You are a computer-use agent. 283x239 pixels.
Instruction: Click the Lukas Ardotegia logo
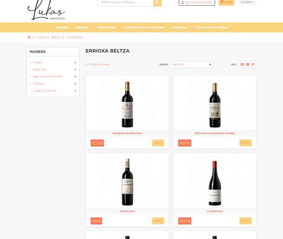point(46,11)
